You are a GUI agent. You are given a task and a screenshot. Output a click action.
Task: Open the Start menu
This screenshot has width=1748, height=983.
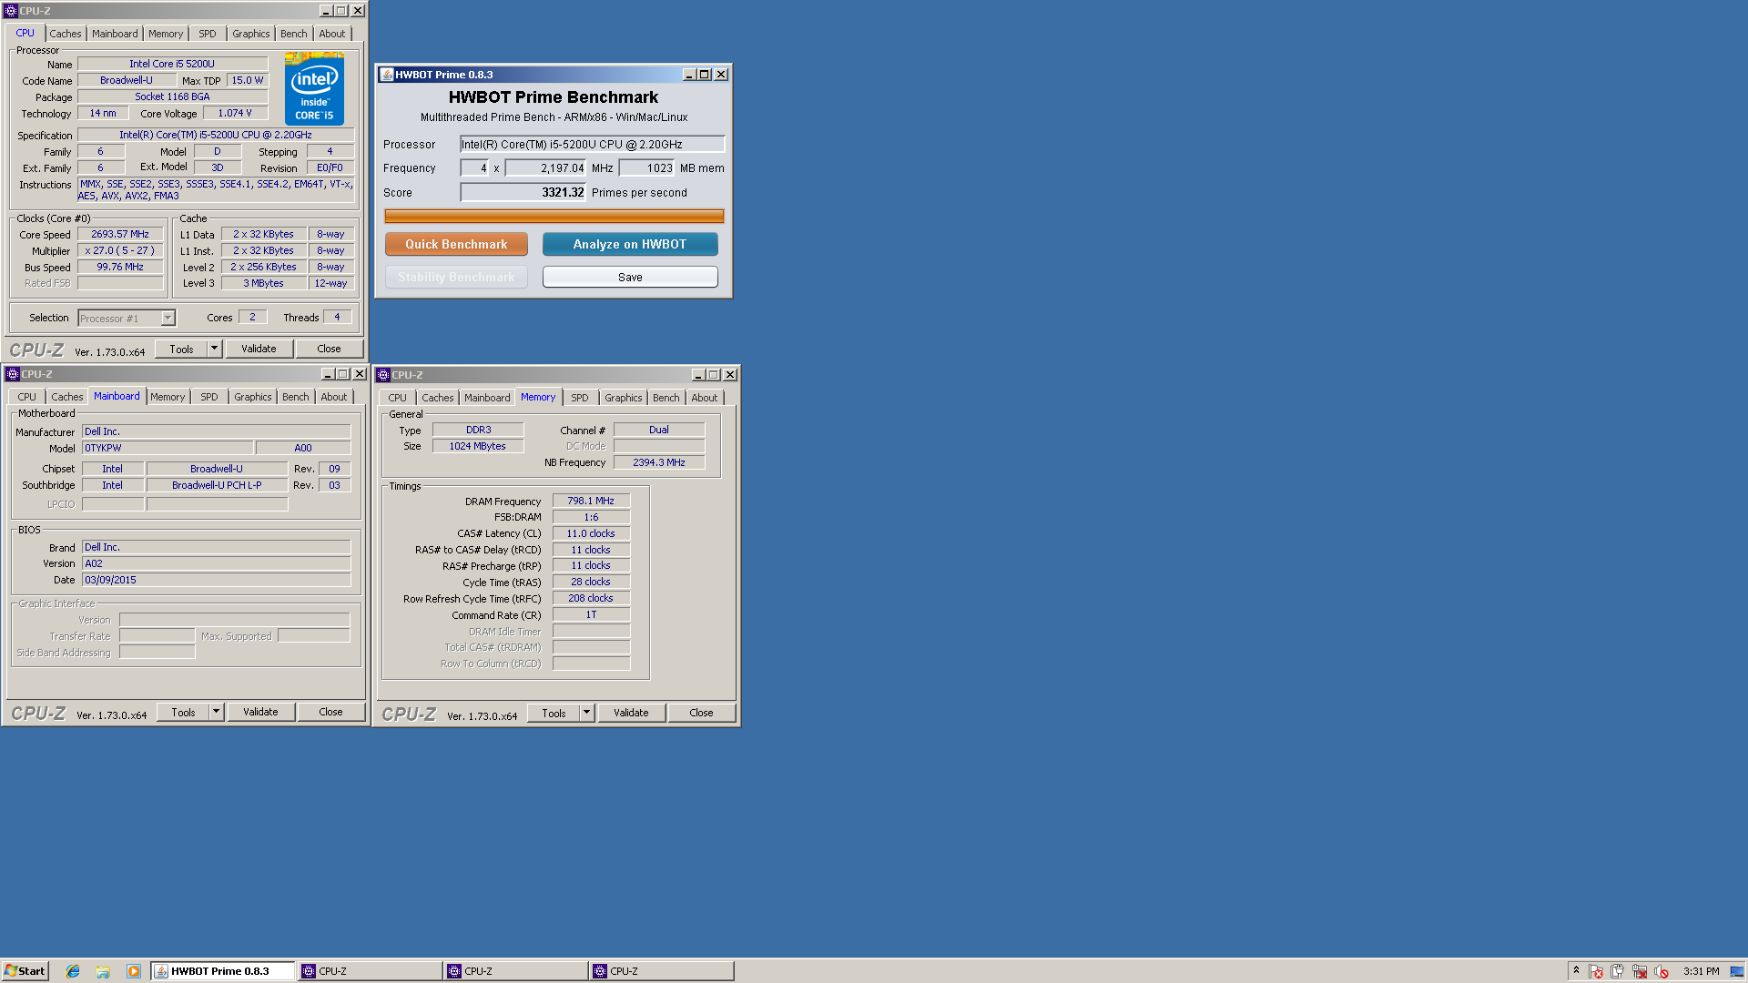25,971
